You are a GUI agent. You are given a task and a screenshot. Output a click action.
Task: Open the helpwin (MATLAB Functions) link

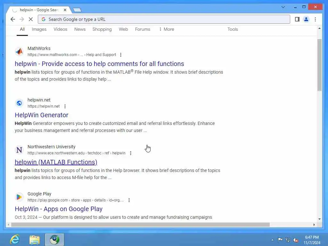[56, 162]
